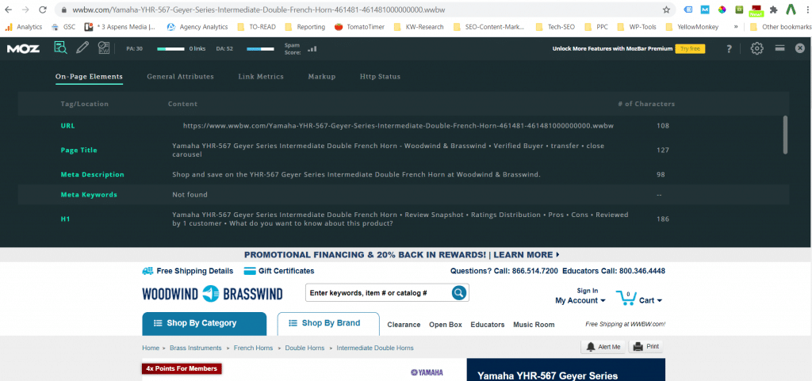
Task: Expand Reporting bookmarks folder
Action: [305, 27]
